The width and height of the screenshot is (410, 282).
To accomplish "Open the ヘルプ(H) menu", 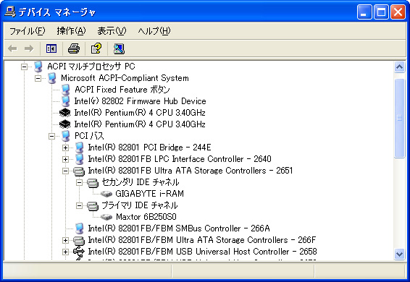I will (154, 31).
